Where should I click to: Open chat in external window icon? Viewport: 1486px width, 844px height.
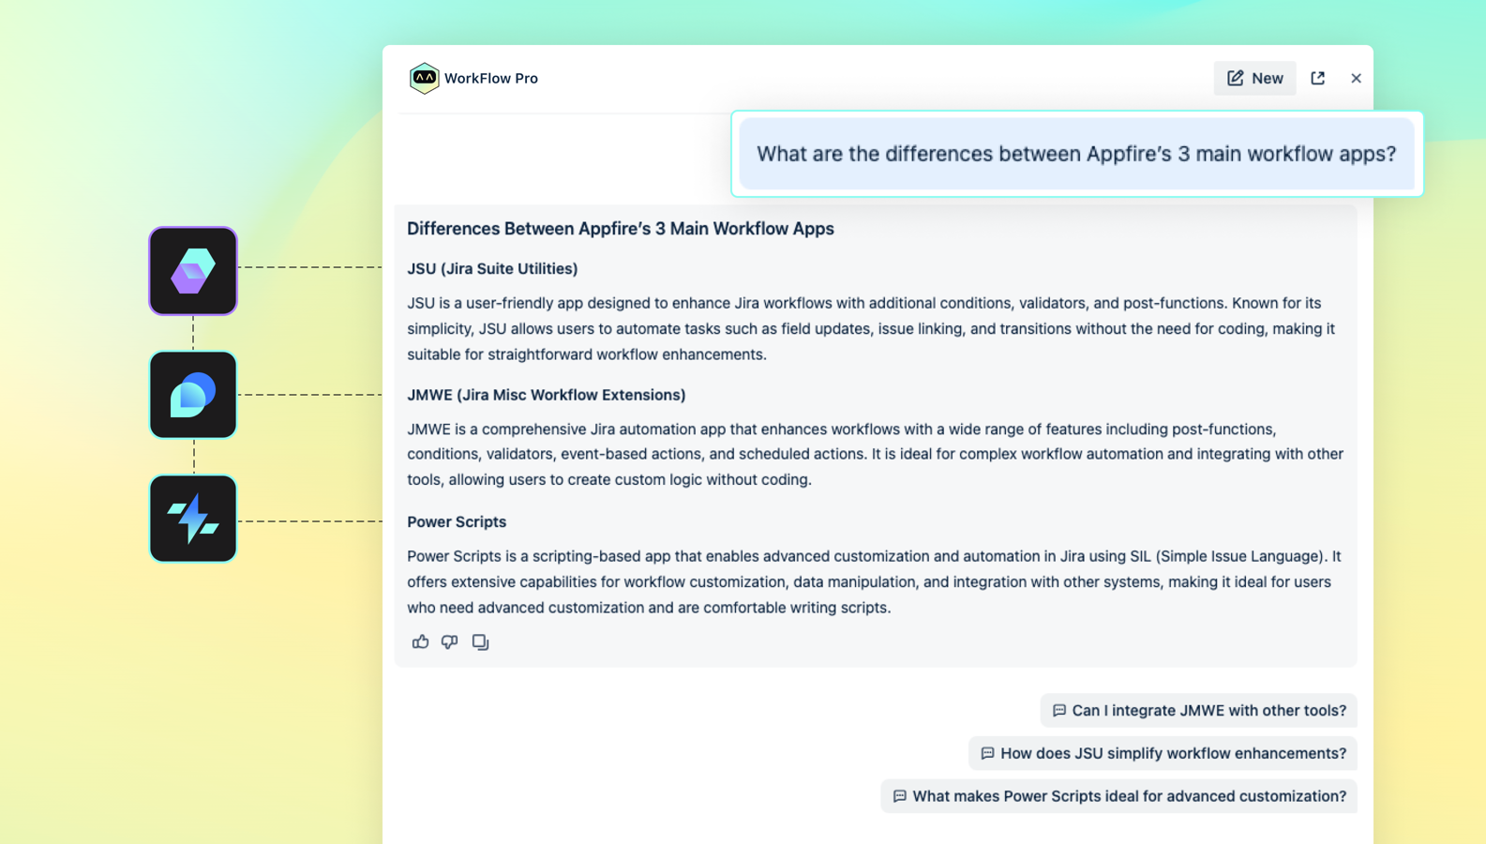click(1317, 78)
